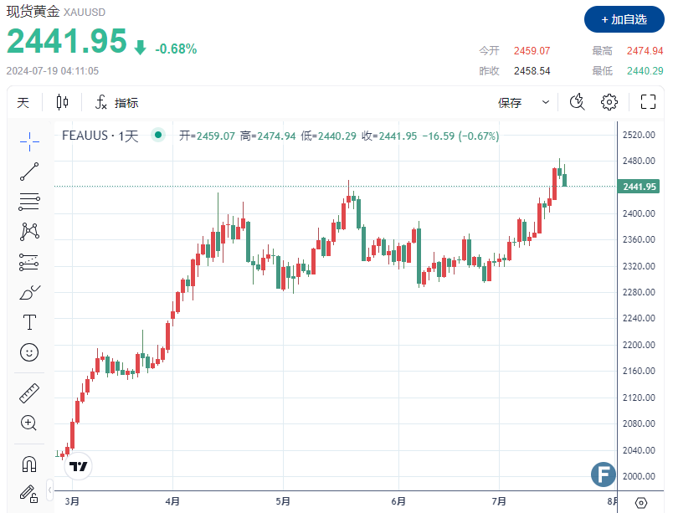Expand the 保存 save dropdown arrow
The height and width of the screenshot is (513, 673).
pyautogui.click(x=545, y=101)
